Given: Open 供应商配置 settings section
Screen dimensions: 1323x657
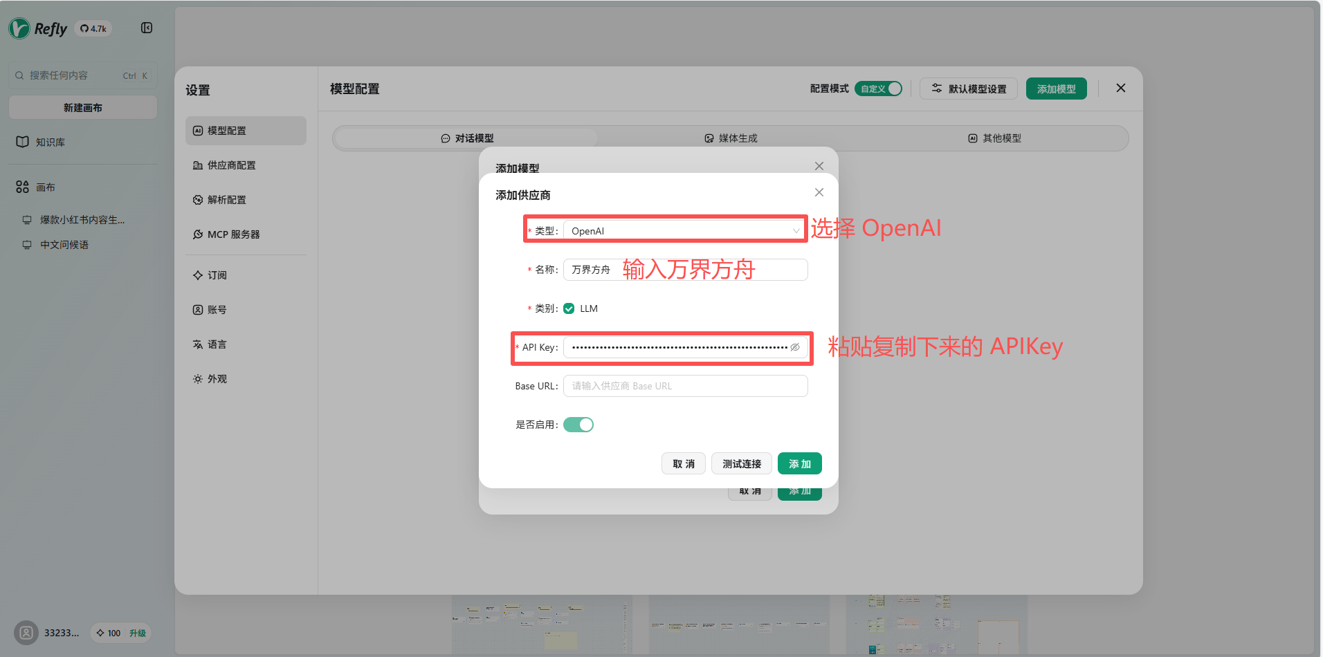Looking at the screenshot, I should coord(231,165).
